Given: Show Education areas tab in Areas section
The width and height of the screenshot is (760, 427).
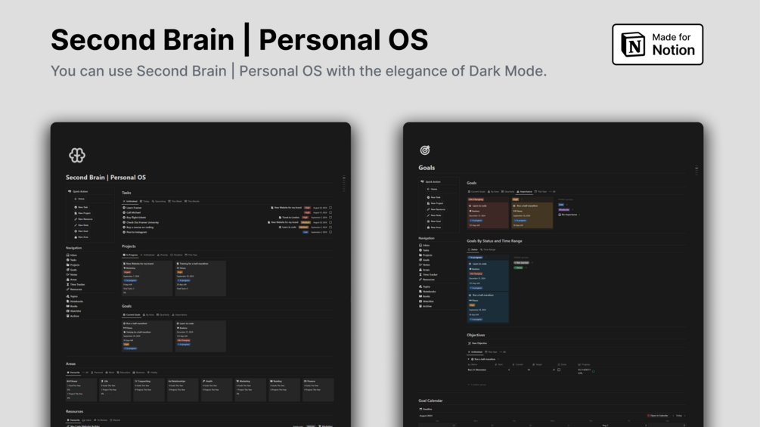Looking at the screenshot, I should point(123,373).
